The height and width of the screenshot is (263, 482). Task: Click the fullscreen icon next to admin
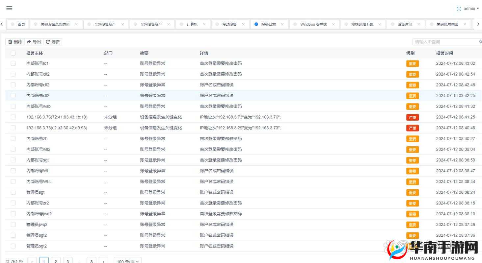459,9
